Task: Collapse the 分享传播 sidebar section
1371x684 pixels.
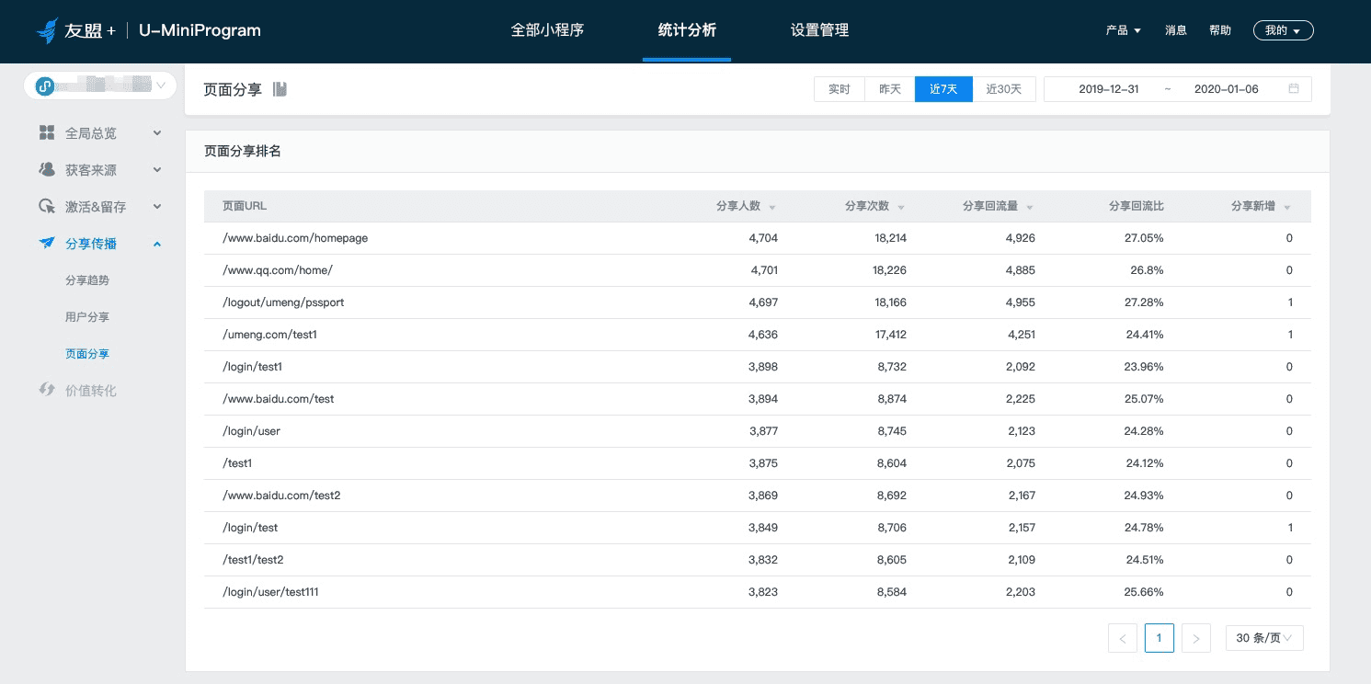Action: click(x=157, y=244)
